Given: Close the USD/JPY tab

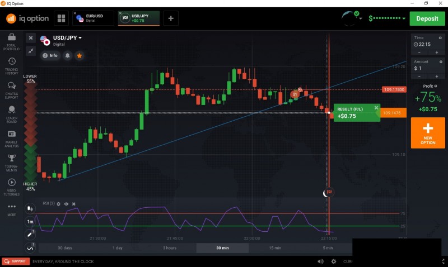Looking at the screenshot, I should [120, 13].
